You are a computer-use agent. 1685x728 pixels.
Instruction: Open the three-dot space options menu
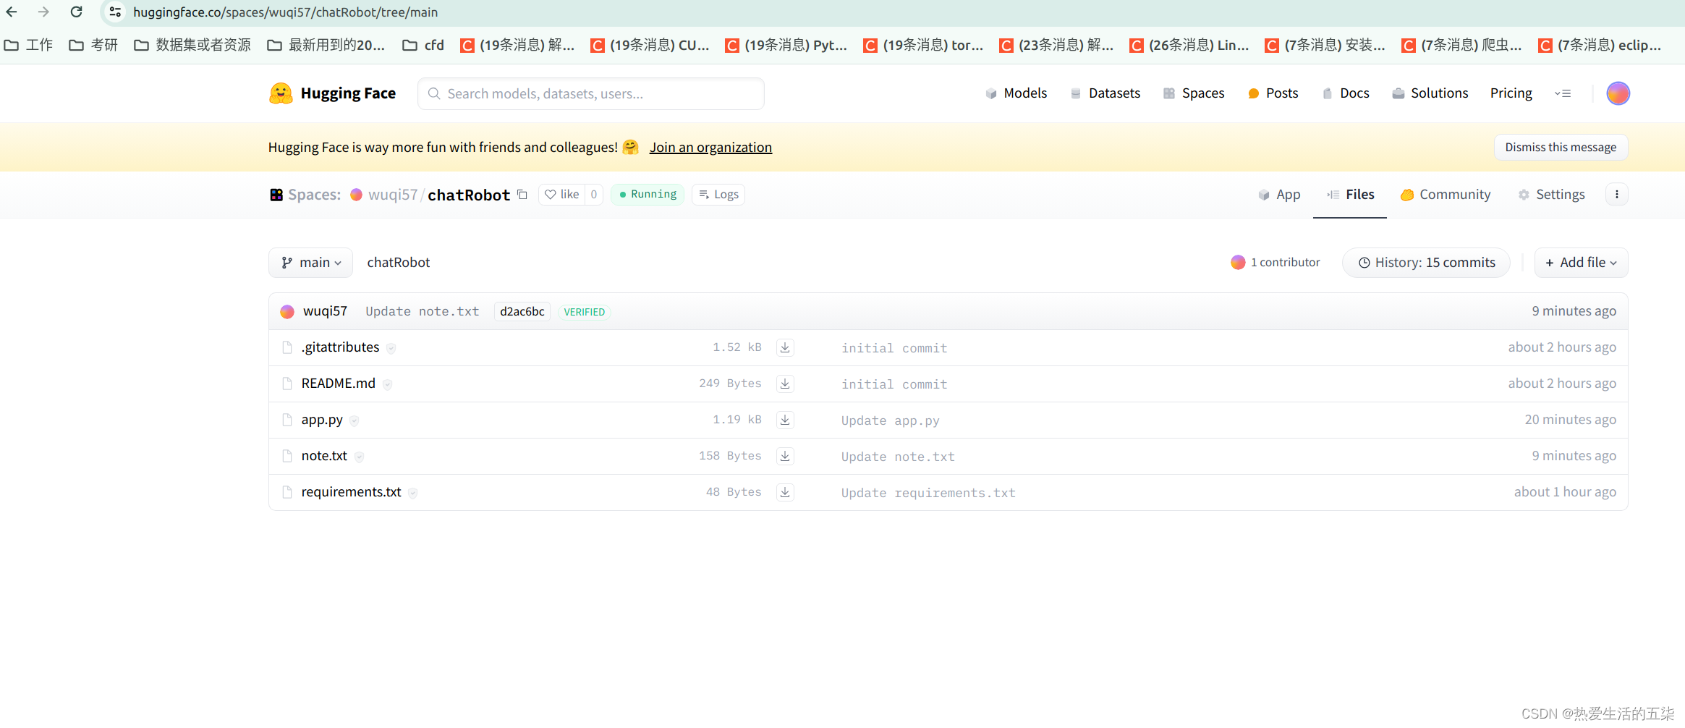point(1616,194)
